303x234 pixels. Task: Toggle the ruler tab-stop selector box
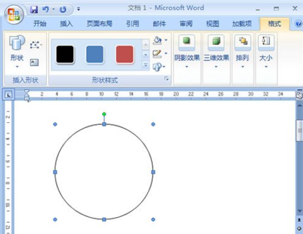(x=8, y=95)
